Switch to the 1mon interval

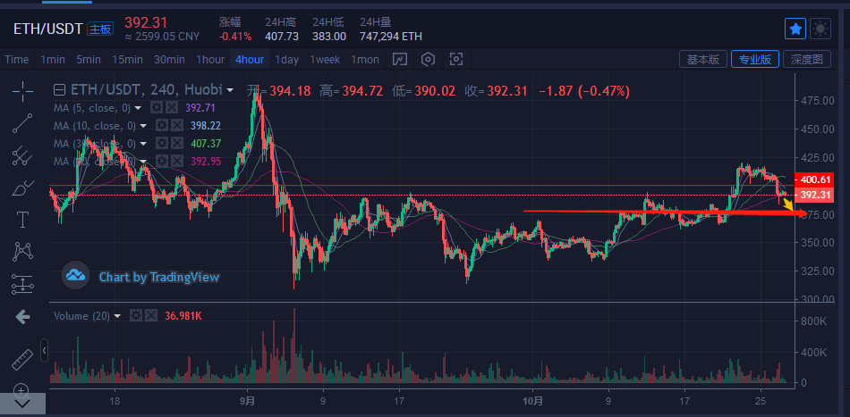coord(365,60)
